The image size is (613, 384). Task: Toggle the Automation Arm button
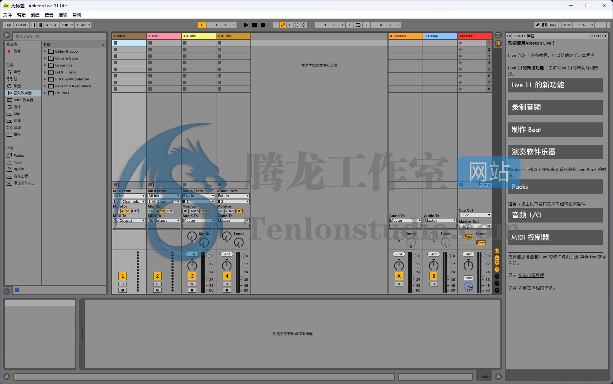(x=283, y=25)
